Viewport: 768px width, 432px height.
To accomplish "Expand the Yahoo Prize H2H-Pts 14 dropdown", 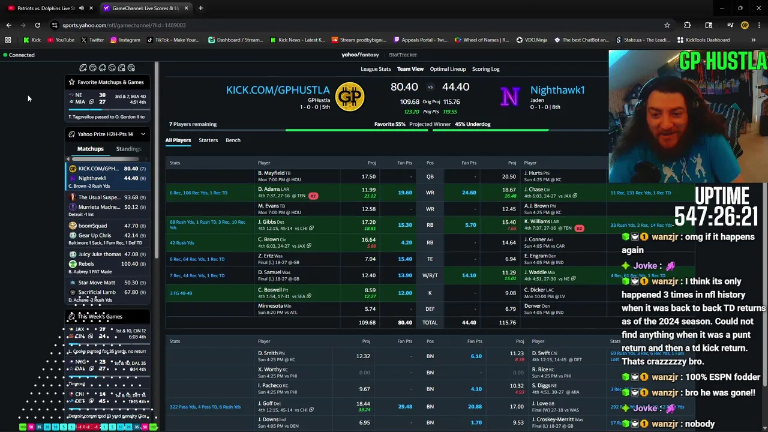I will pos(143,134).
